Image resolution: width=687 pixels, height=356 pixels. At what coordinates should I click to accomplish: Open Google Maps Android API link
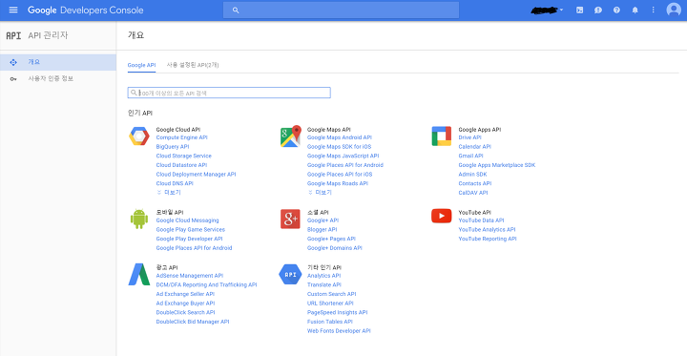tap(340, 137)
